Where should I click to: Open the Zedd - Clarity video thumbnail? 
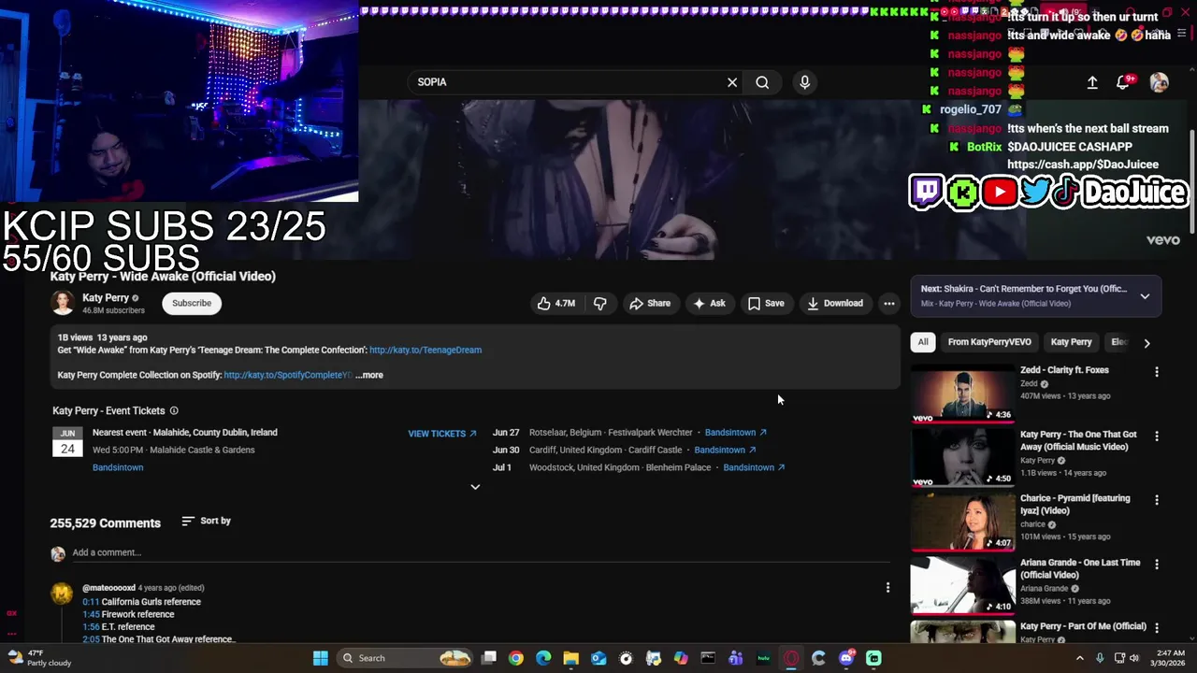[963, 394]
